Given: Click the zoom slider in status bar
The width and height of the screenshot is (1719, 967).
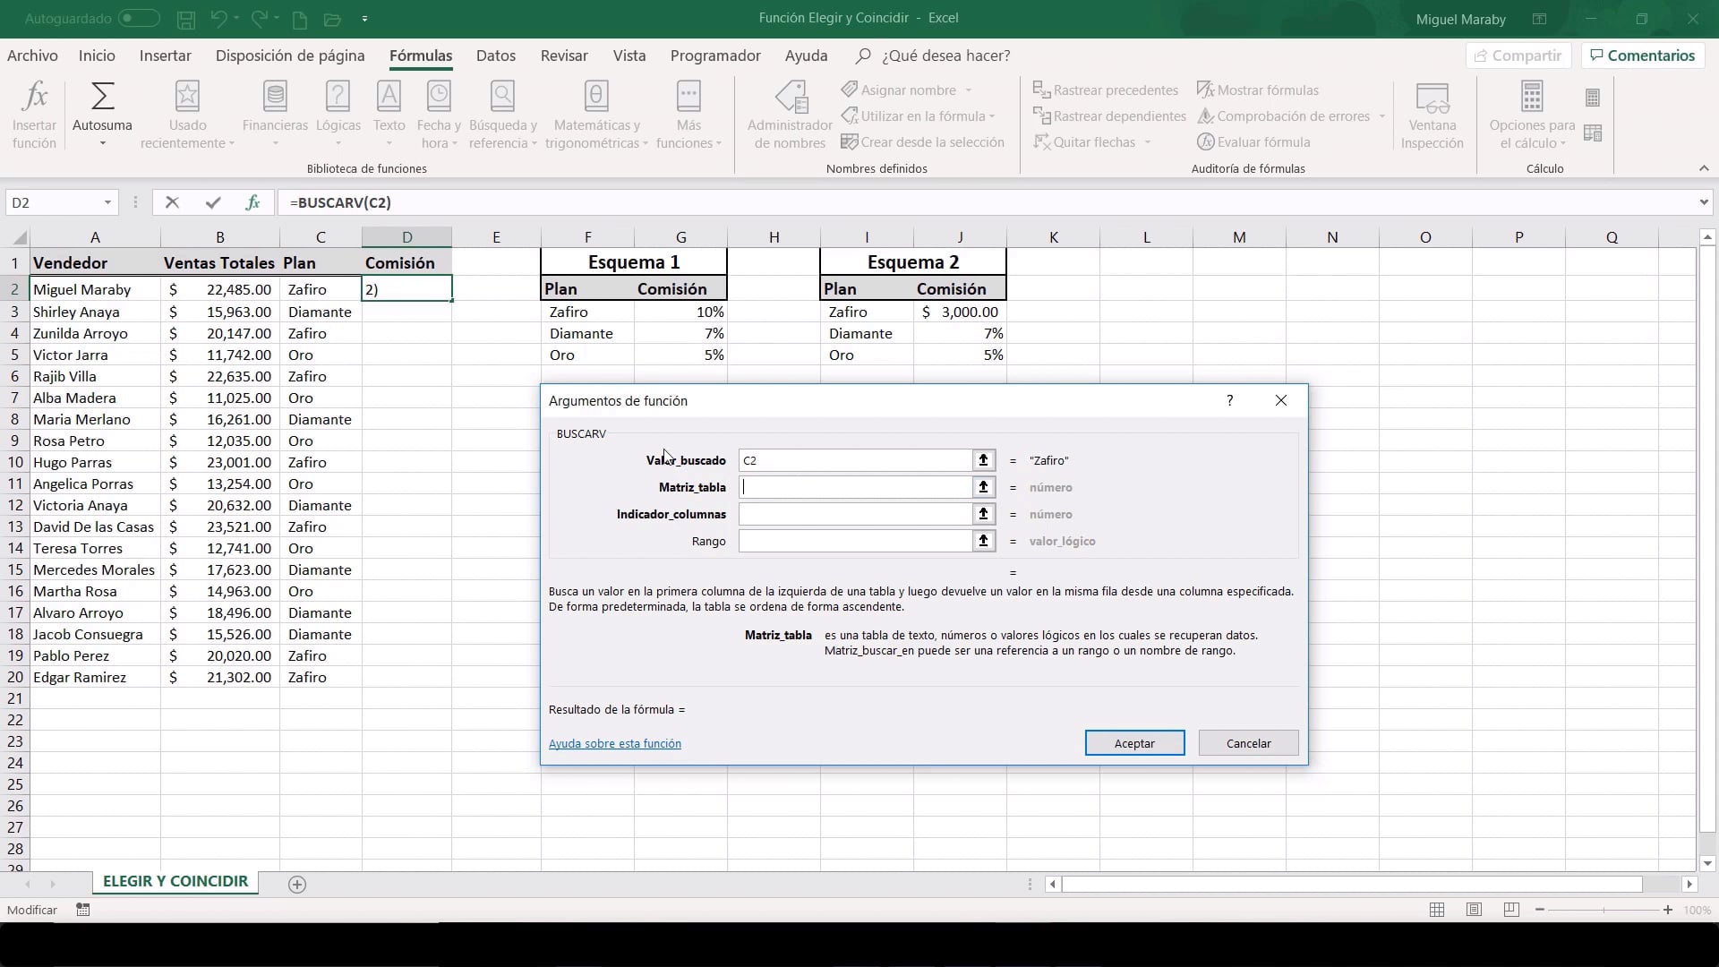Looking at the screenshot, I should (x=1603, y=910).
